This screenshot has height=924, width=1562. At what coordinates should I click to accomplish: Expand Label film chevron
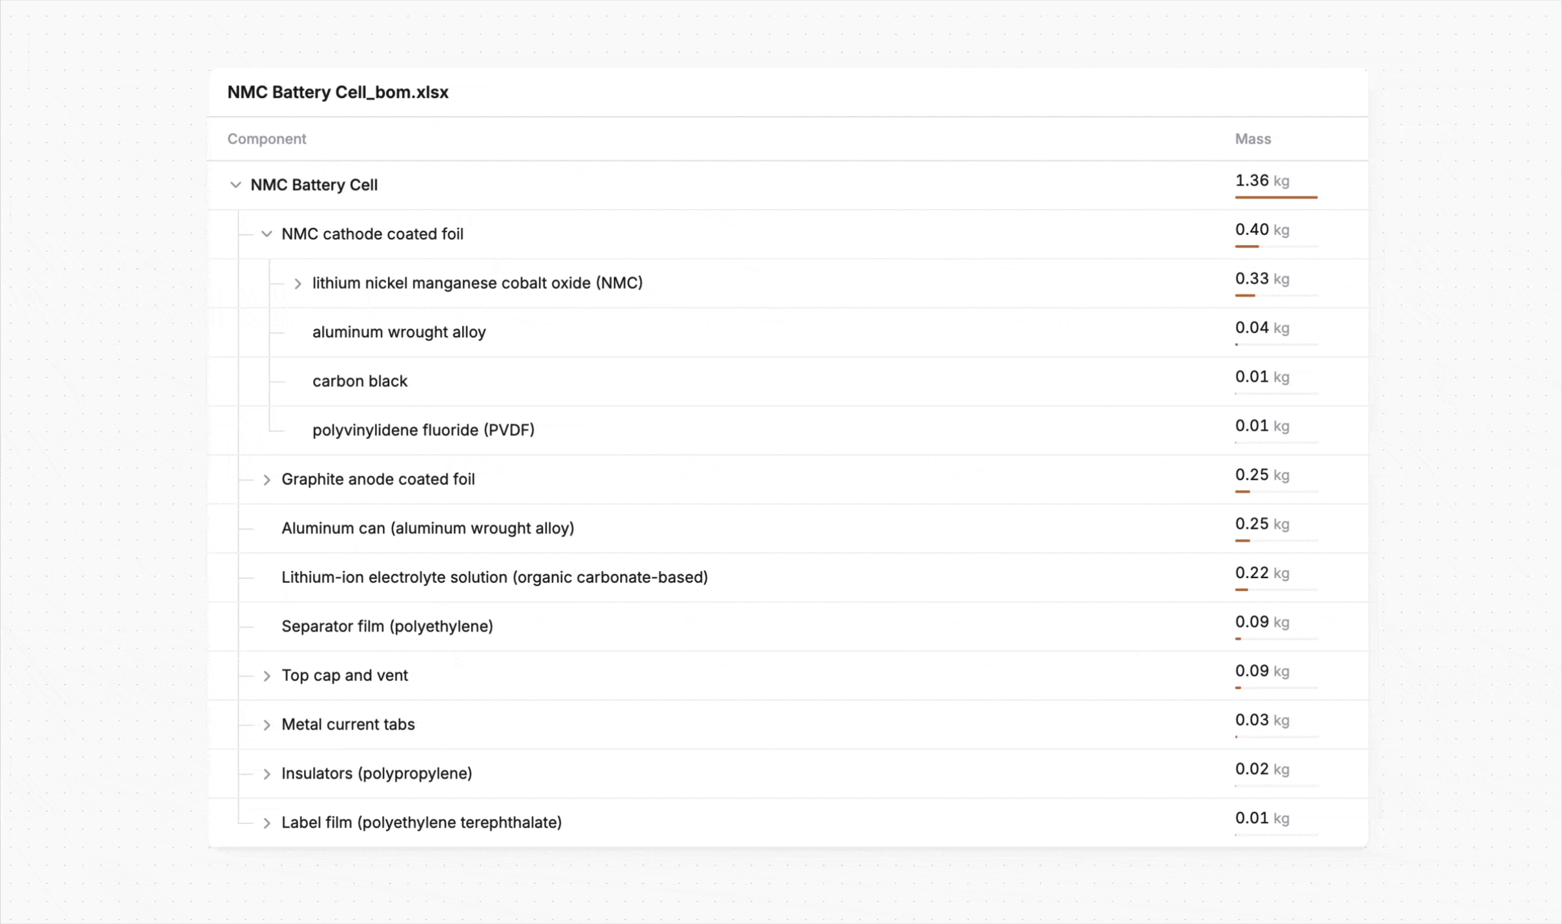click(x=267, y=823)
